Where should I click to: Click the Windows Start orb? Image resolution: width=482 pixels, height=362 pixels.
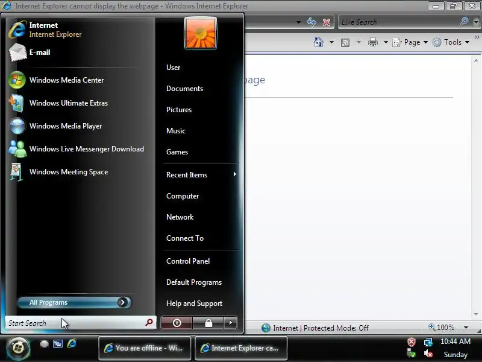tap(18, 348)
